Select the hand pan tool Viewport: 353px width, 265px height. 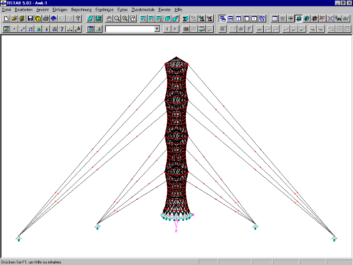click(x=109, y=19)
